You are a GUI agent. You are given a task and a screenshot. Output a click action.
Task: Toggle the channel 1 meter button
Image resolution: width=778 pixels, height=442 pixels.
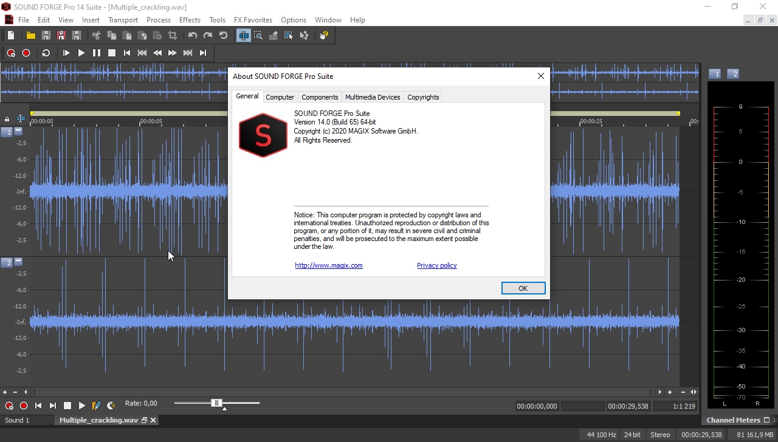tap(715, 74)
